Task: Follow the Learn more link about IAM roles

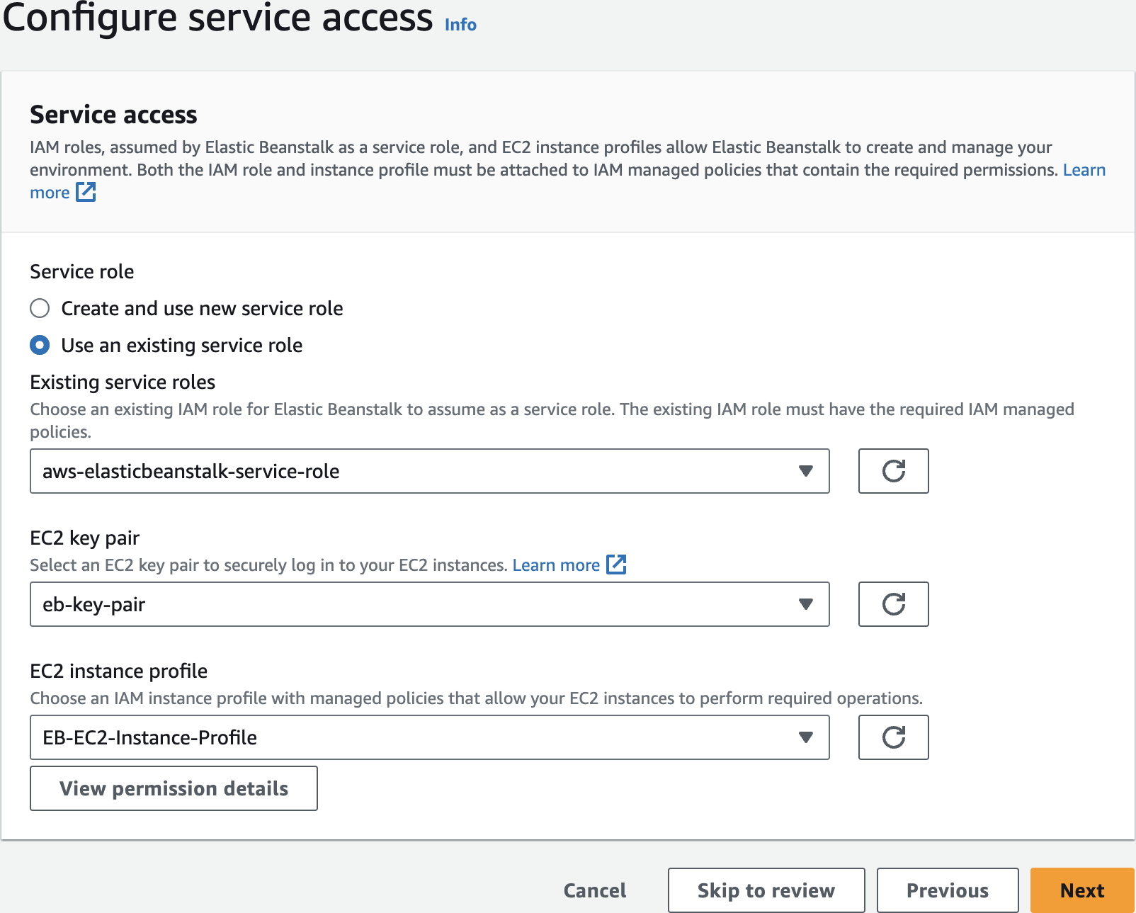Action: [1084, 170]
